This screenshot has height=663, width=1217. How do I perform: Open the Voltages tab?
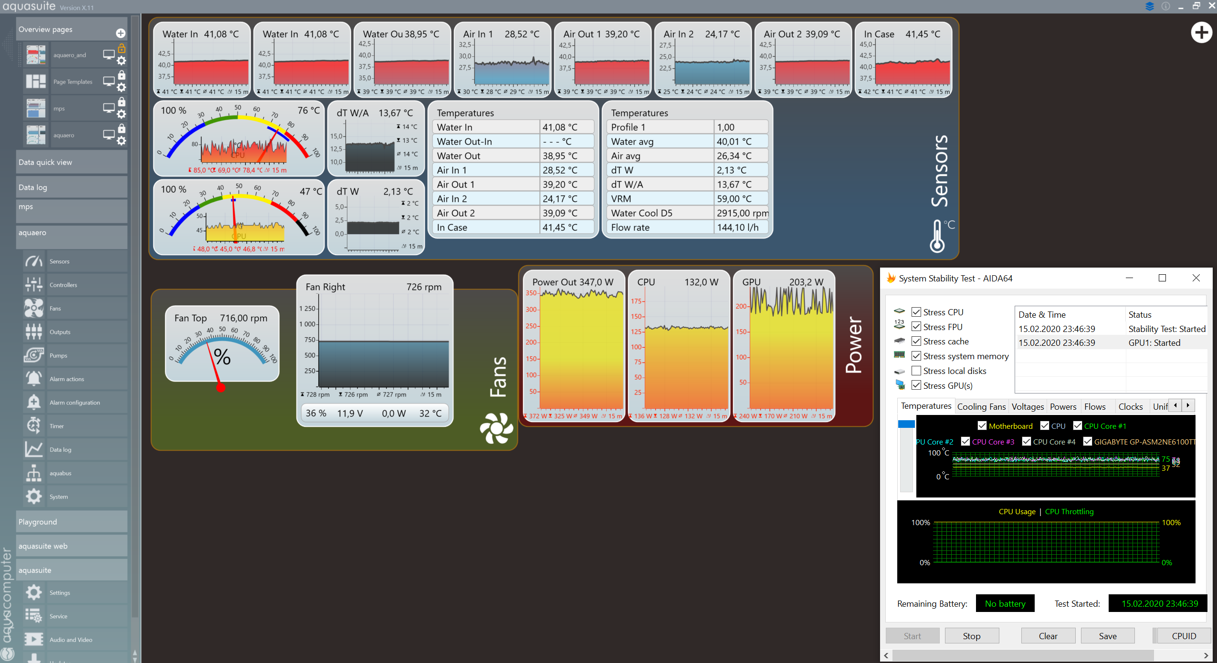pyautogui.click(x=1027, y=406)
